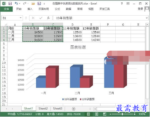
Task: Zoom out with the minus button
Action: (x=110, y=114)
